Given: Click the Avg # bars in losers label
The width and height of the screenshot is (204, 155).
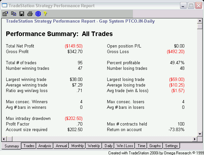Looking at the screenshot, I should (126, 107).
